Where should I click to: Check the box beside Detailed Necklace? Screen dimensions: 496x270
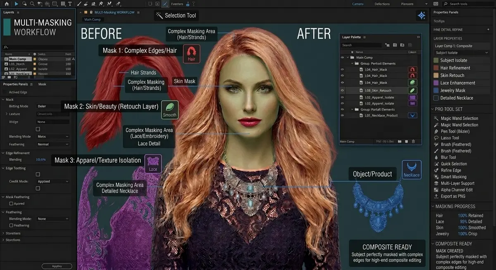[436, 98]
